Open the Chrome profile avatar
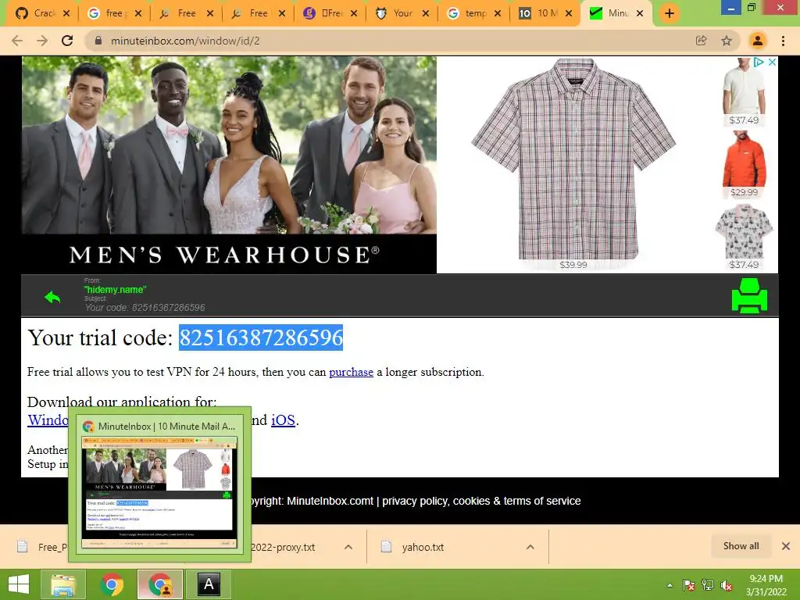 coord(758,41)
